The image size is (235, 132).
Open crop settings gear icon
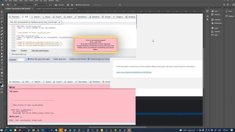pos(72,5)
